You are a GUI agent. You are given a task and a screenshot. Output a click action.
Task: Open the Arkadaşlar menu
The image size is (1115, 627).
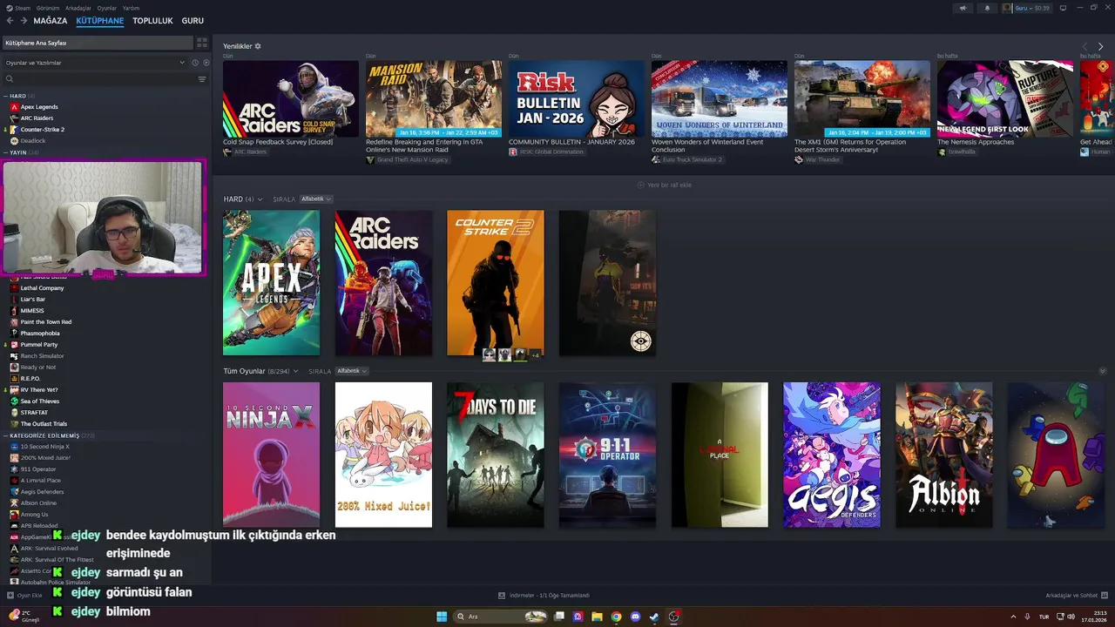click(x=78, y=8)
